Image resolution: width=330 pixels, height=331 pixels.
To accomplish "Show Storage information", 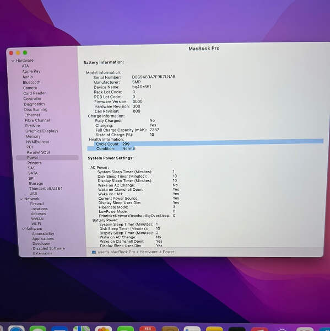I will [36, 184].
